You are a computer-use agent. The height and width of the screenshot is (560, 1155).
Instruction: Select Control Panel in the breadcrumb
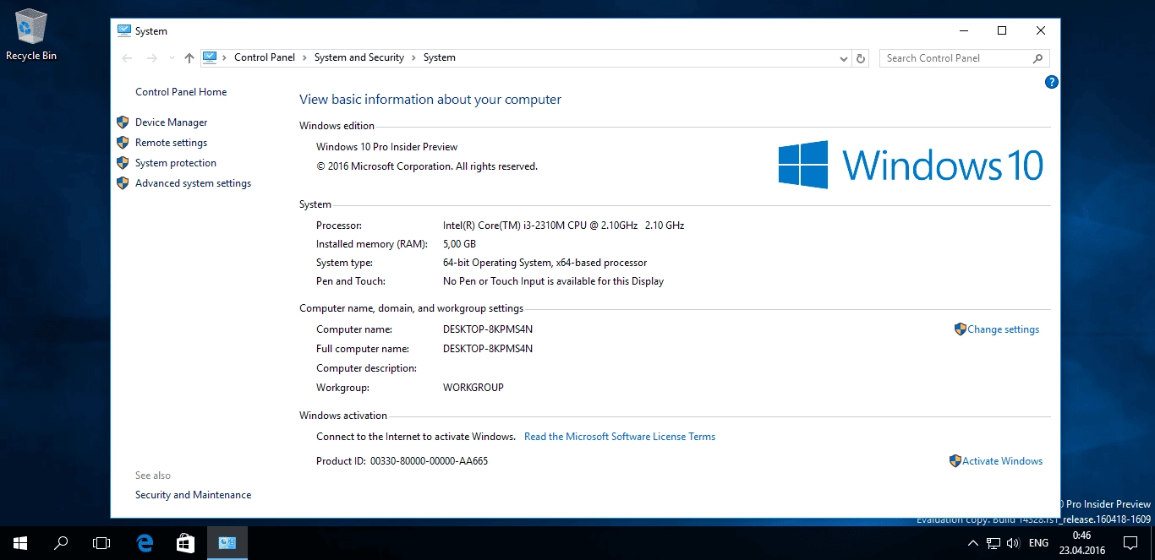coord(265,57)
